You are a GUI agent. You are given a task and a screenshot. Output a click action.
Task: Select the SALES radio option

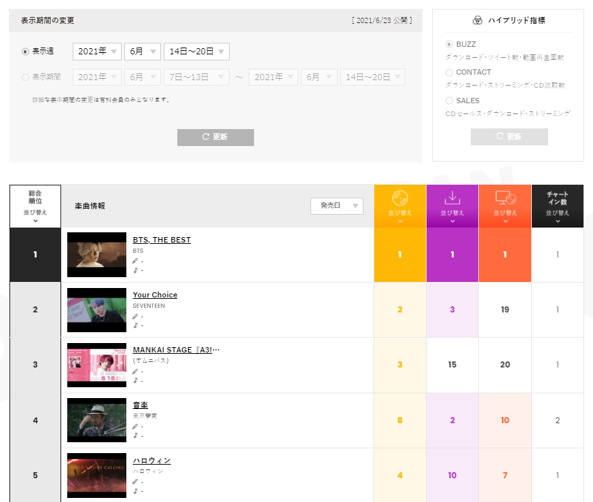point(449,101)
